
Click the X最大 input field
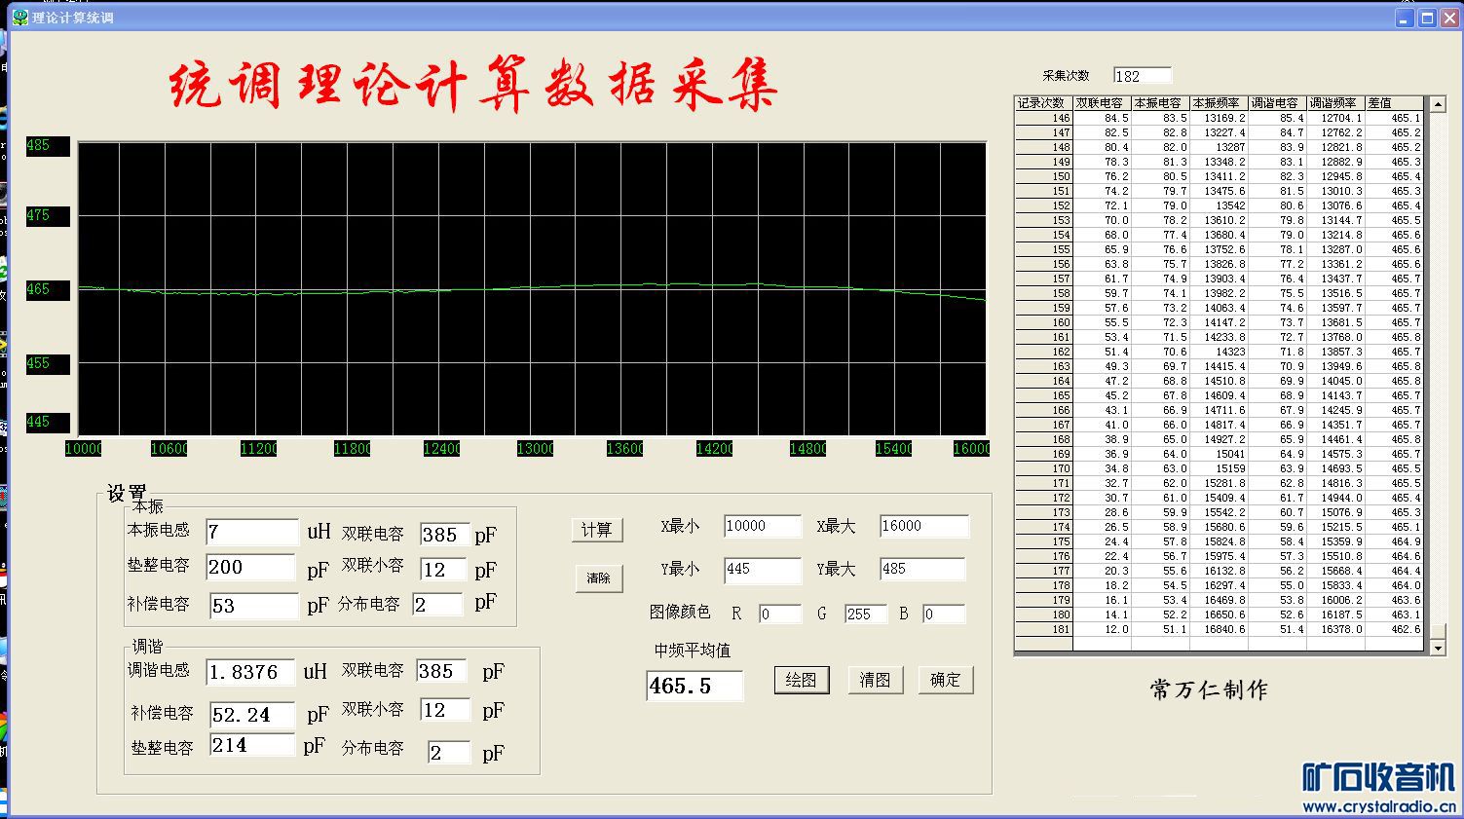[x=923, y=526]
